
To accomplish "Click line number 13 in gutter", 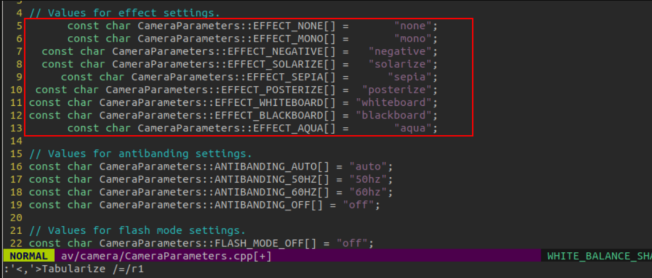I will [x=16, y=128].
